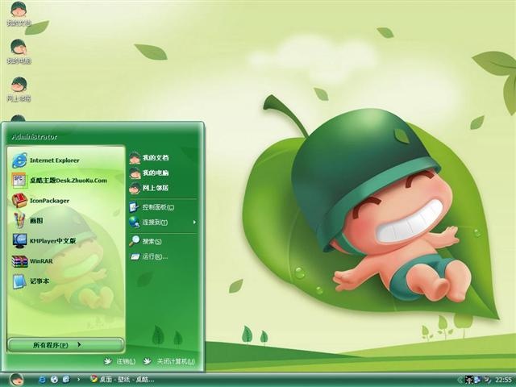The image size is (516, 387).
Task: Open Notepad (记事本)
Action: point(66,281)
